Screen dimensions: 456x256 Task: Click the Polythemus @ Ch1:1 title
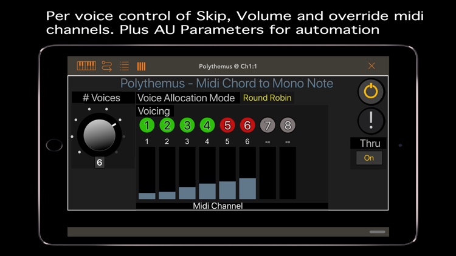[228, 66]
